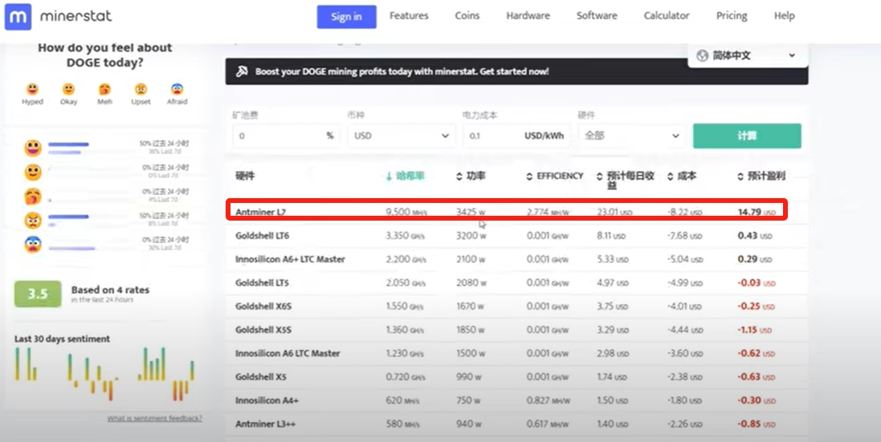The width and height of the screenshot is (881, 442).
Task: Click the 硬件 column header
Action: tap(245, 176)
